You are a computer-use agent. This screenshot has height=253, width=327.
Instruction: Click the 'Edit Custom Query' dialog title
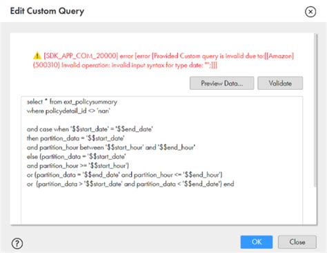point(47,11)
